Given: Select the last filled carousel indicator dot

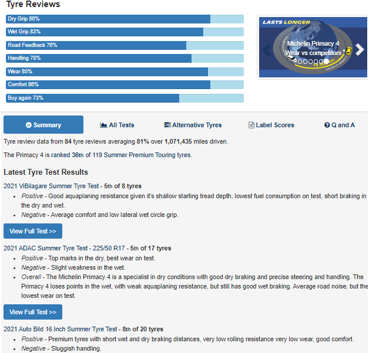Looking at the screenshot, I should [327, 61].
